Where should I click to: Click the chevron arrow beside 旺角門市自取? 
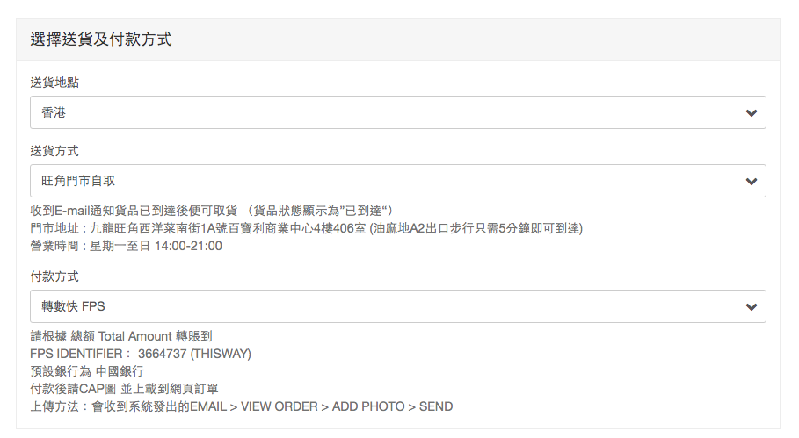[x=751, y=182]
